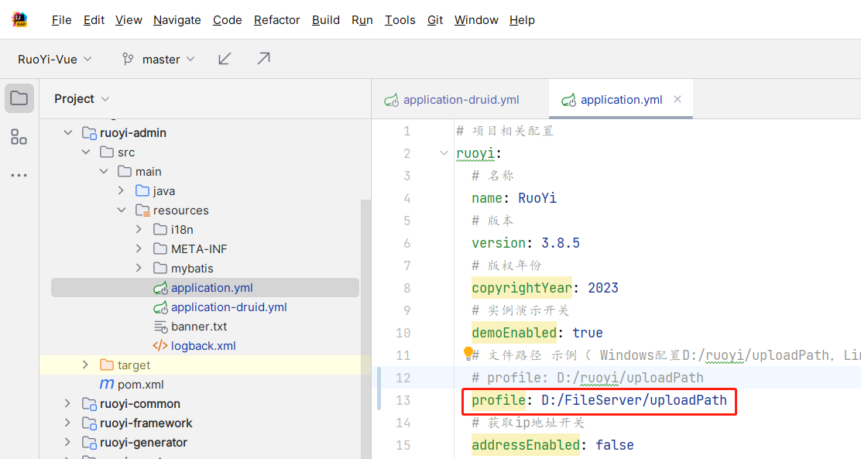Open the Structure tool window icon

point(19,138)
